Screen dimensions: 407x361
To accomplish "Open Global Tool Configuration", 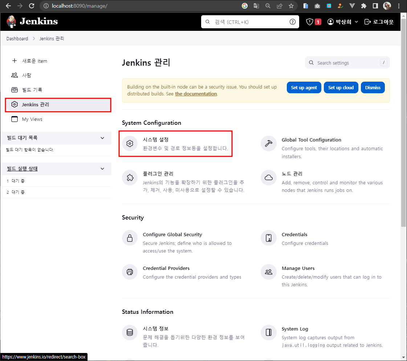I will click(x=311, y=140).
